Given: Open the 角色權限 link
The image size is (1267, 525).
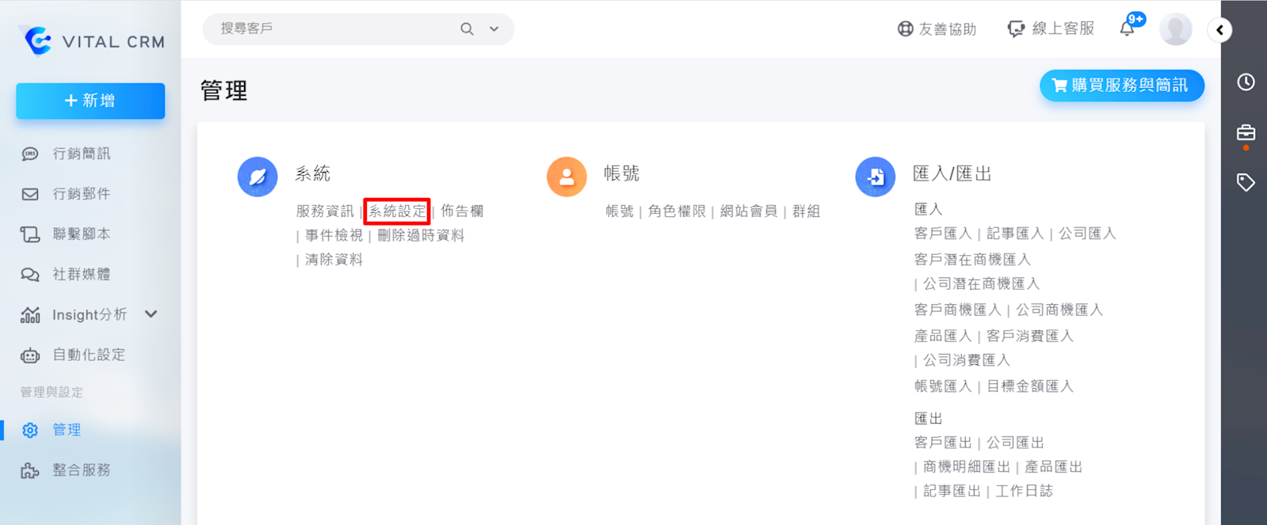Looking at the screenshot, I should click(676, 211).
